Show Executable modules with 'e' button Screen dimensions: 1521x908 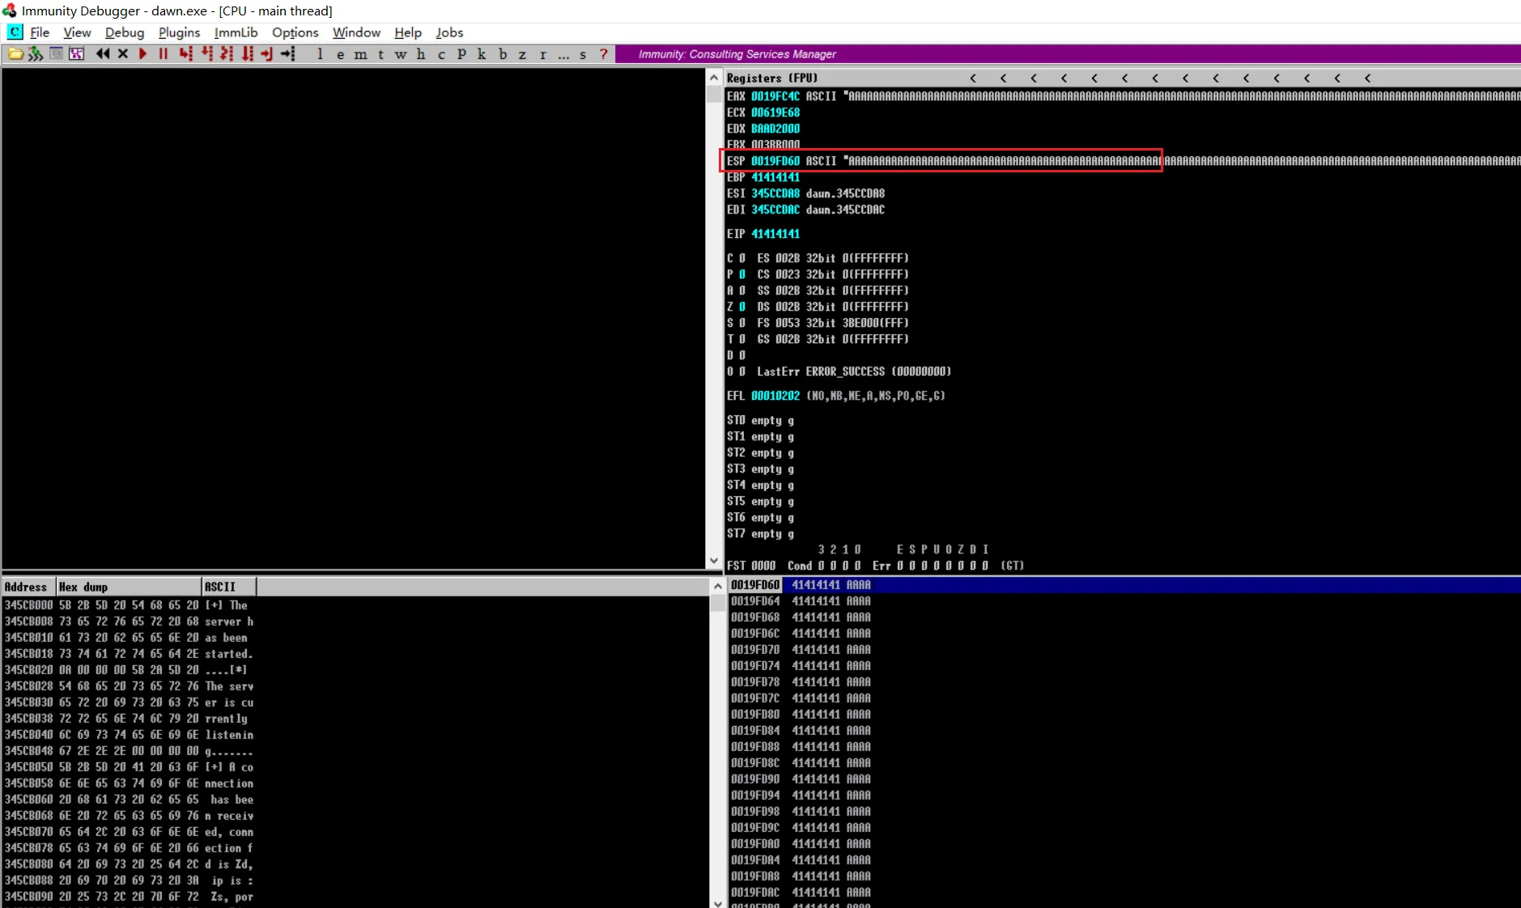tap(340, 54)
